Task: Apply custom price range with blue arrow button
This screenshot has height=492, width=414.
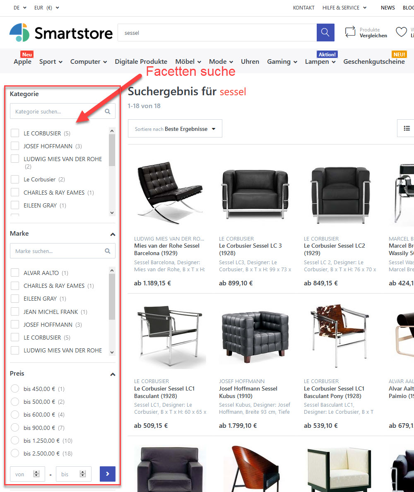Action: pyautogui.click(x=107, y=474)
